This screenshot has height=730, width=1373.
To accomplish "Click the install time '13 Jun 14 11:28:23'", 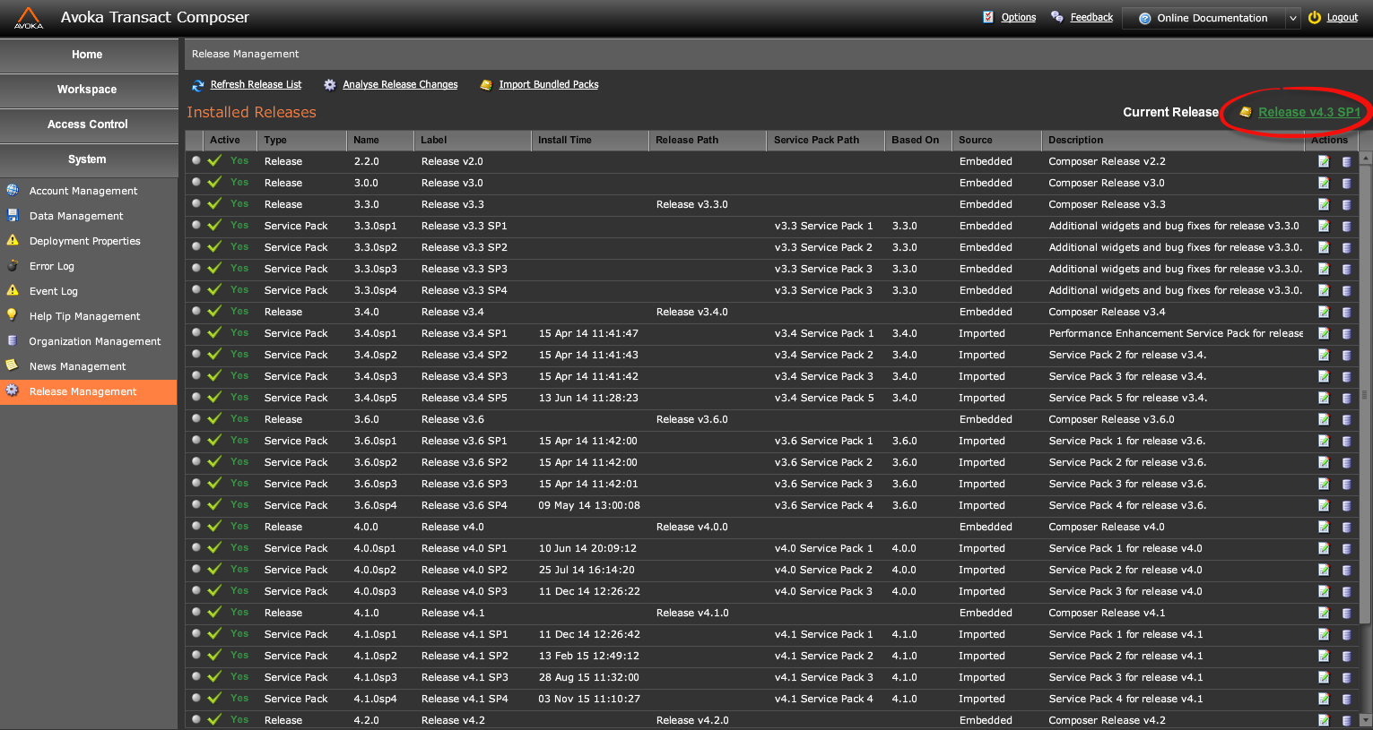I will (x=588, y=398).
